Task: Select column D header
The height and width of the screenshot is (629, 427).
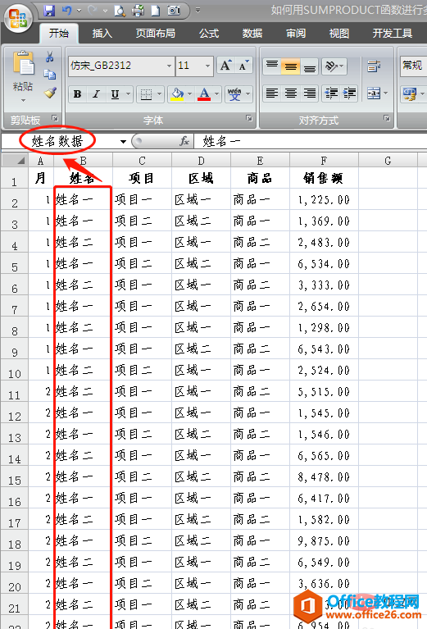Action: 202,161
